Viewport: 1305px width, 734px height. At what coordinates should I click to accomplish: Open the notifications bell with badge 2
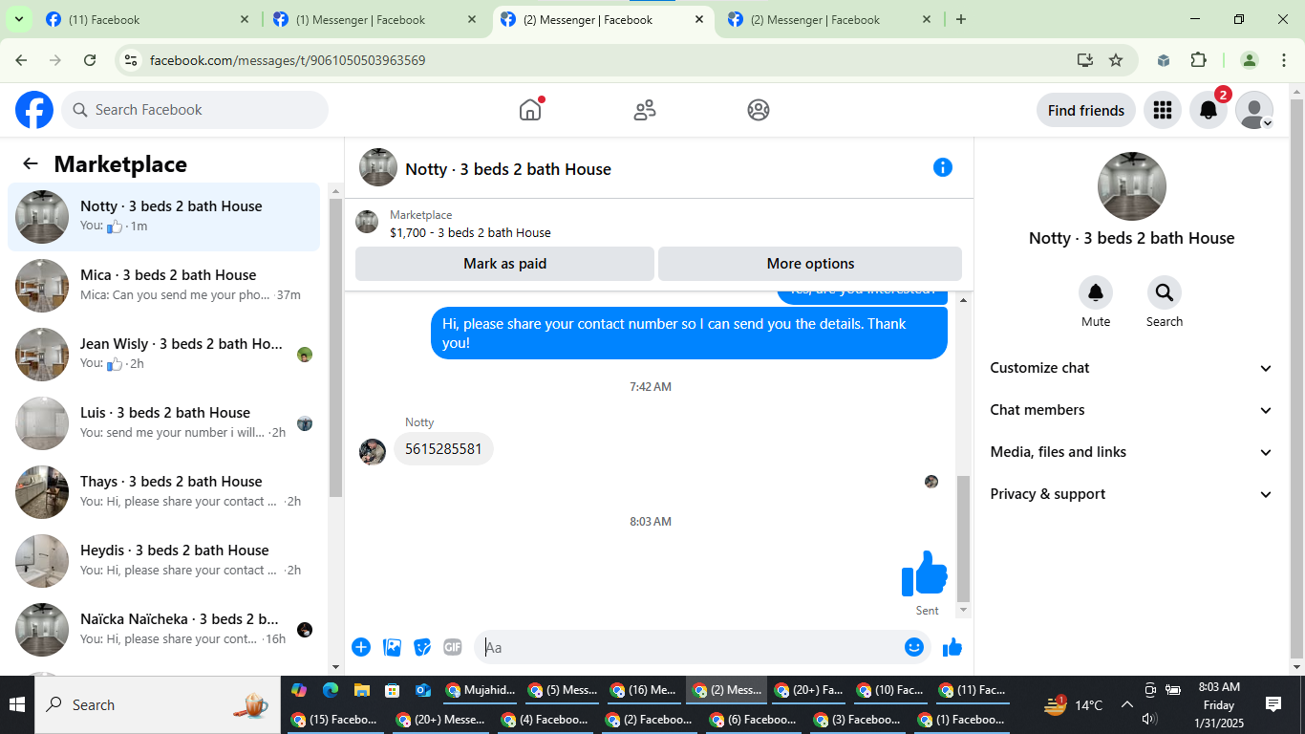click(x=1209, y=110)
